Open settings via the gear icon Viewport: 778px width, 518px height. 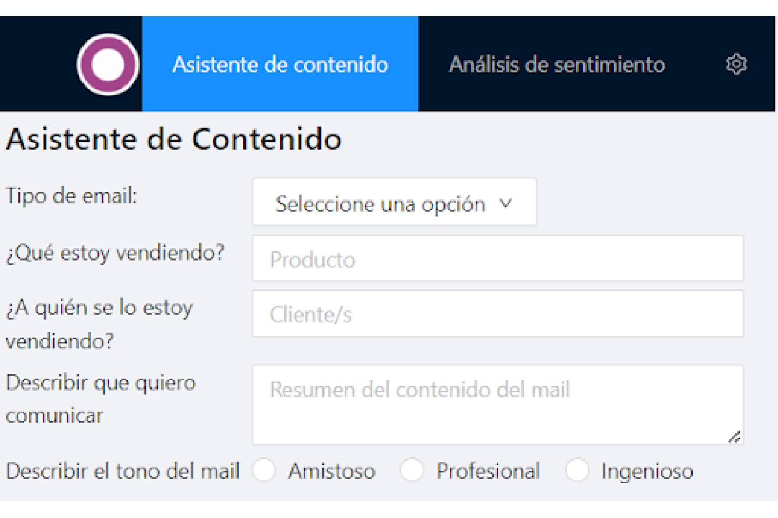coord(736,64)
